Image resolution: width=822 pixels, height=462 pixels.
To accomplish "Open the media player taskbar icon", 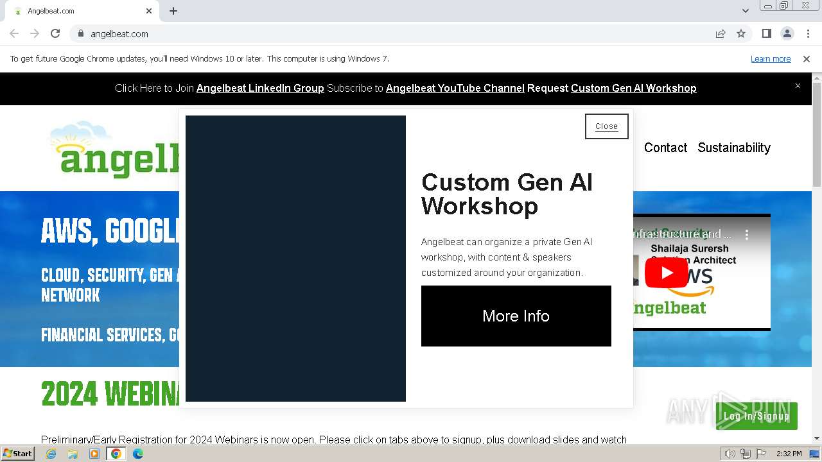I will tap(94, 454).
